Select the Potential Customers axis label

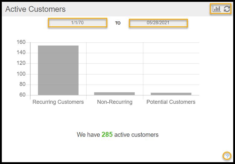tap(171, 102)
